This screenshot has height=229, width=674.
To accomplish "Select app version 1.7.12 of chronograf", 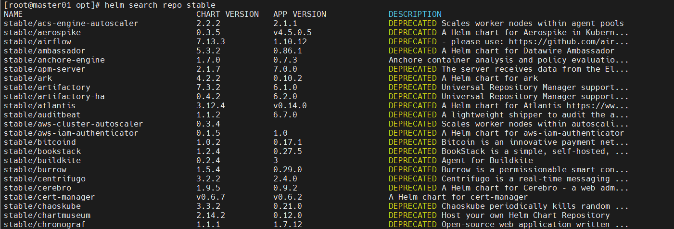I will click(288, 224).
